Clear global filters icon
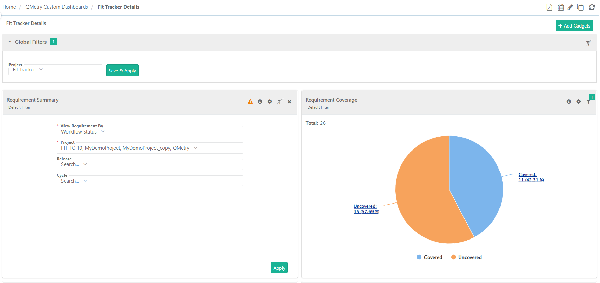Screen dimensions: 600x283 (x=588, y=43)
